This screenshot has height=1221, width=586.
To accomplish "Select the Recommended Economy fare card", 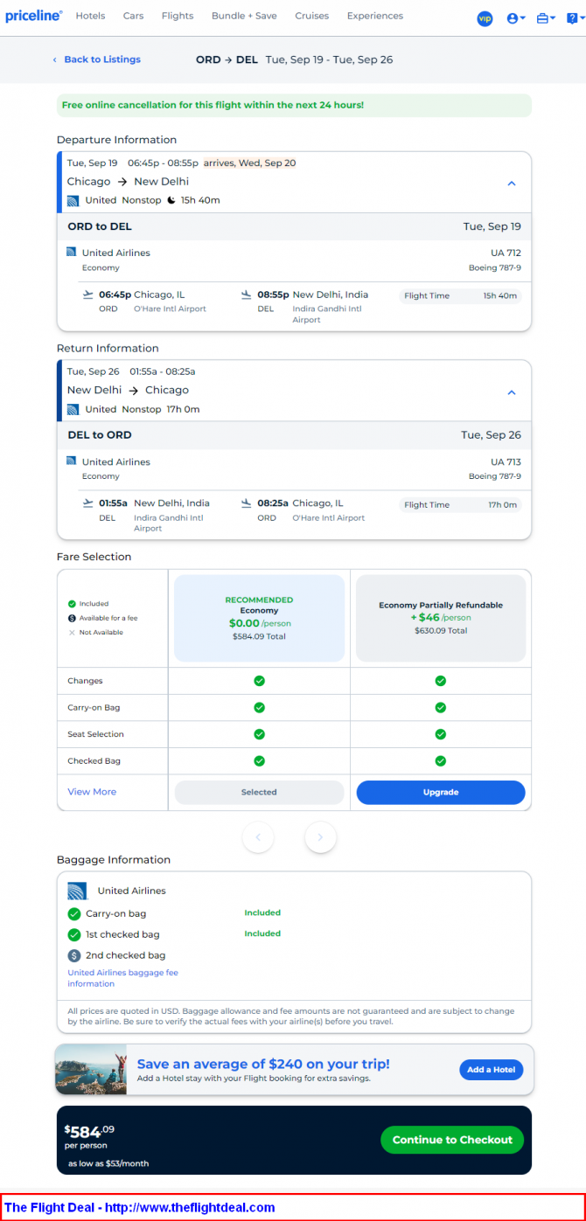I will point(259,617).
